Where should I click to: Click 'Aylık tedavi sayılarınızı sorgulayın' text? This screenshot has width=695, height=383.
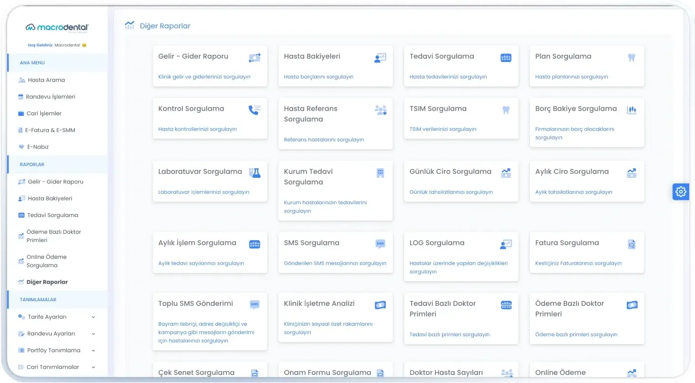(201, 263)
